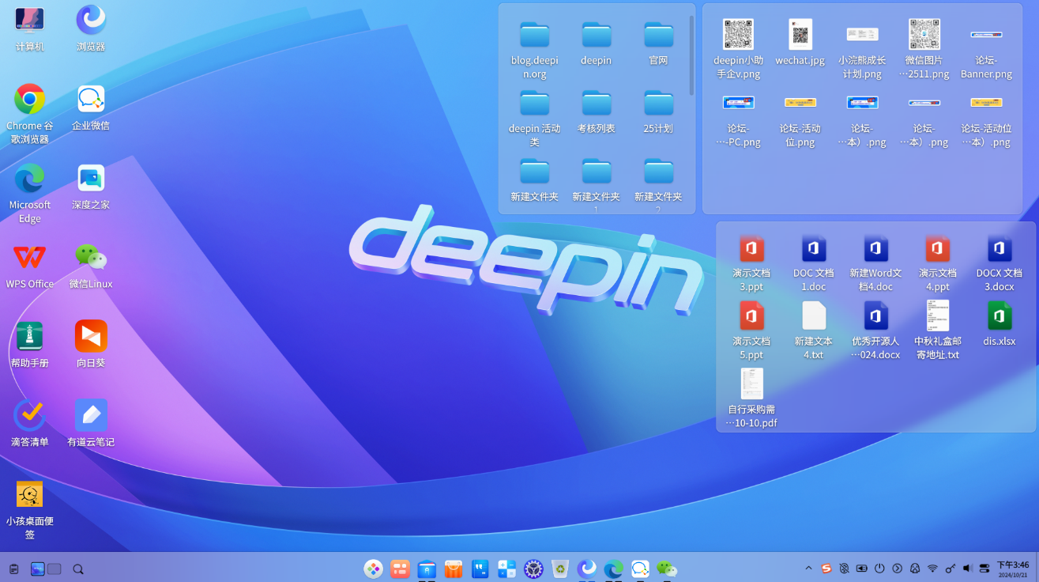Toggle quick settings via the pill-shaped tray icon
Viewport: 1039px width, 582px height.
[984, 568]
